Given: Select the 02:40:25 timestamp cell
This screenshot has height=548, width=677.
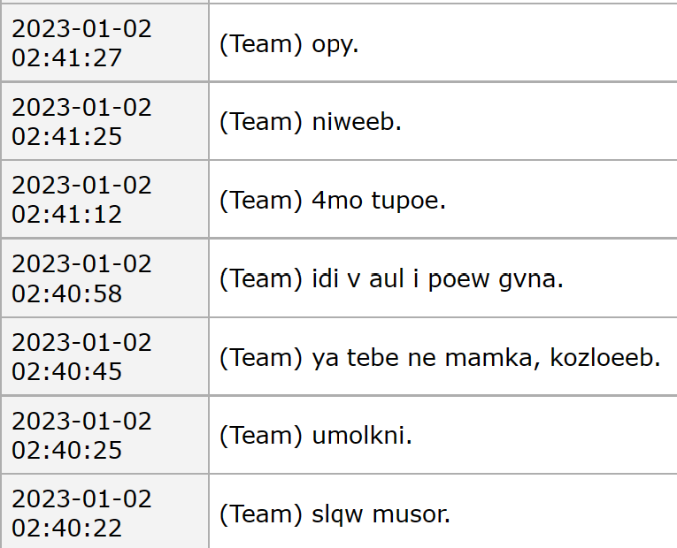Looking at the screenshot, I should click(81, 436).
